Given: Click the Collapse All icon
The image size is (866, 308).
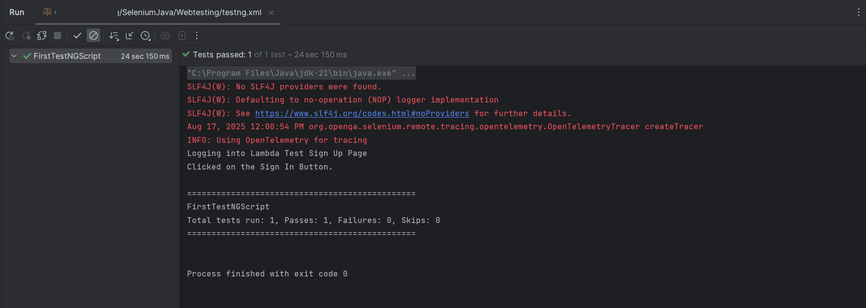Looking at the screenshot, I should pyautogui.click(x=130, y=35).
